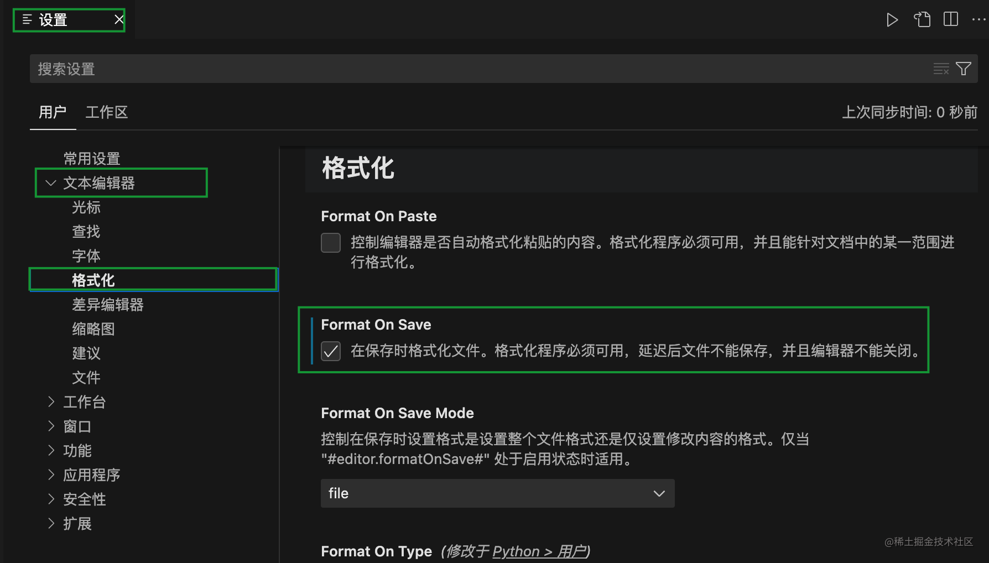Viewport: 989px width, 563px height.
Task: Click the Run play icon in editor toolbar
Action: click(892, 20)
